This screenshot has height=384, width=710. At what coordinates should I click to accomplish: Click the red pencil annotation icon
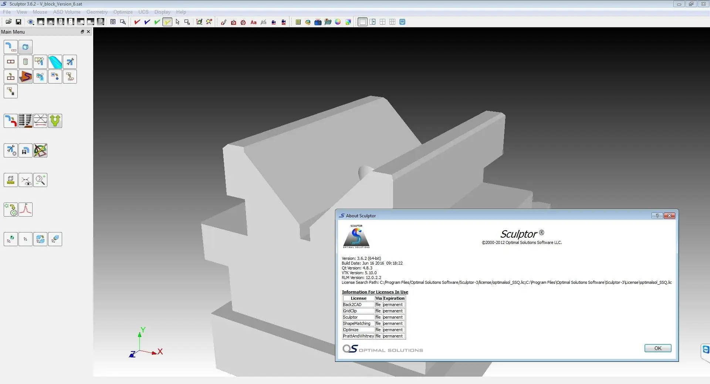tap(223, 22)
